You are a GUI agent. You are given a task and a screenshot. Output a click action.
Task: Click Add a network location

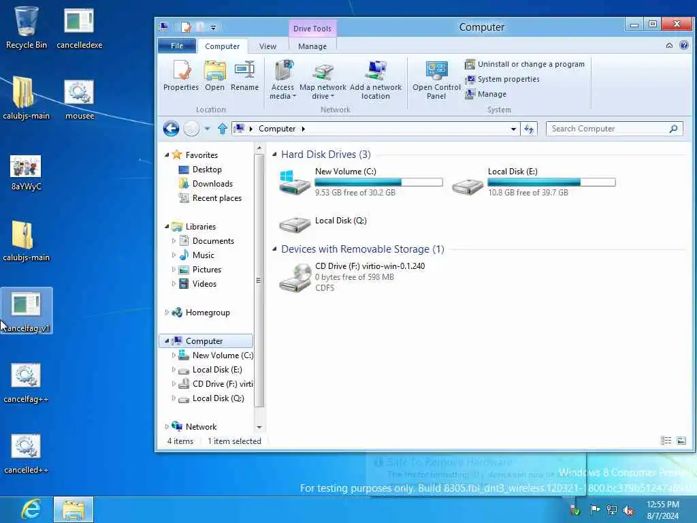pyautogui.click(x=376, y=80)
